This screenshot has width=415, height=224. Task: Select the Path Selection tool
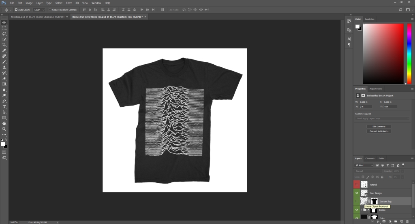pos(4,112)
